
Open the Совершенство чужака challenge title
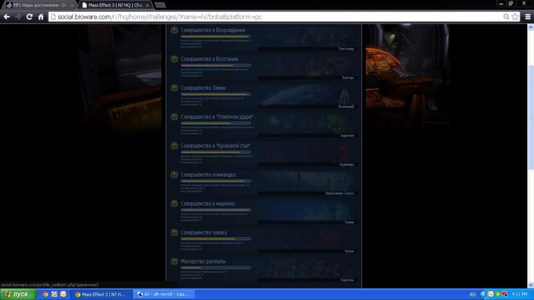pyautogui.click(x=203, y=232)
